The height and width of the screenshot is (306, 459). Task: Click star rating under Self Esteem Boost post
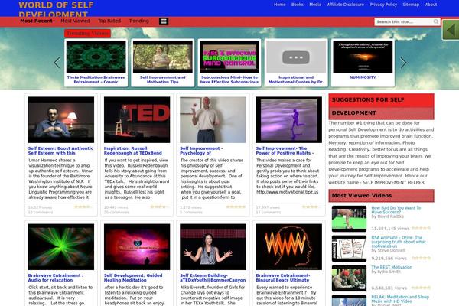point(83,207)
